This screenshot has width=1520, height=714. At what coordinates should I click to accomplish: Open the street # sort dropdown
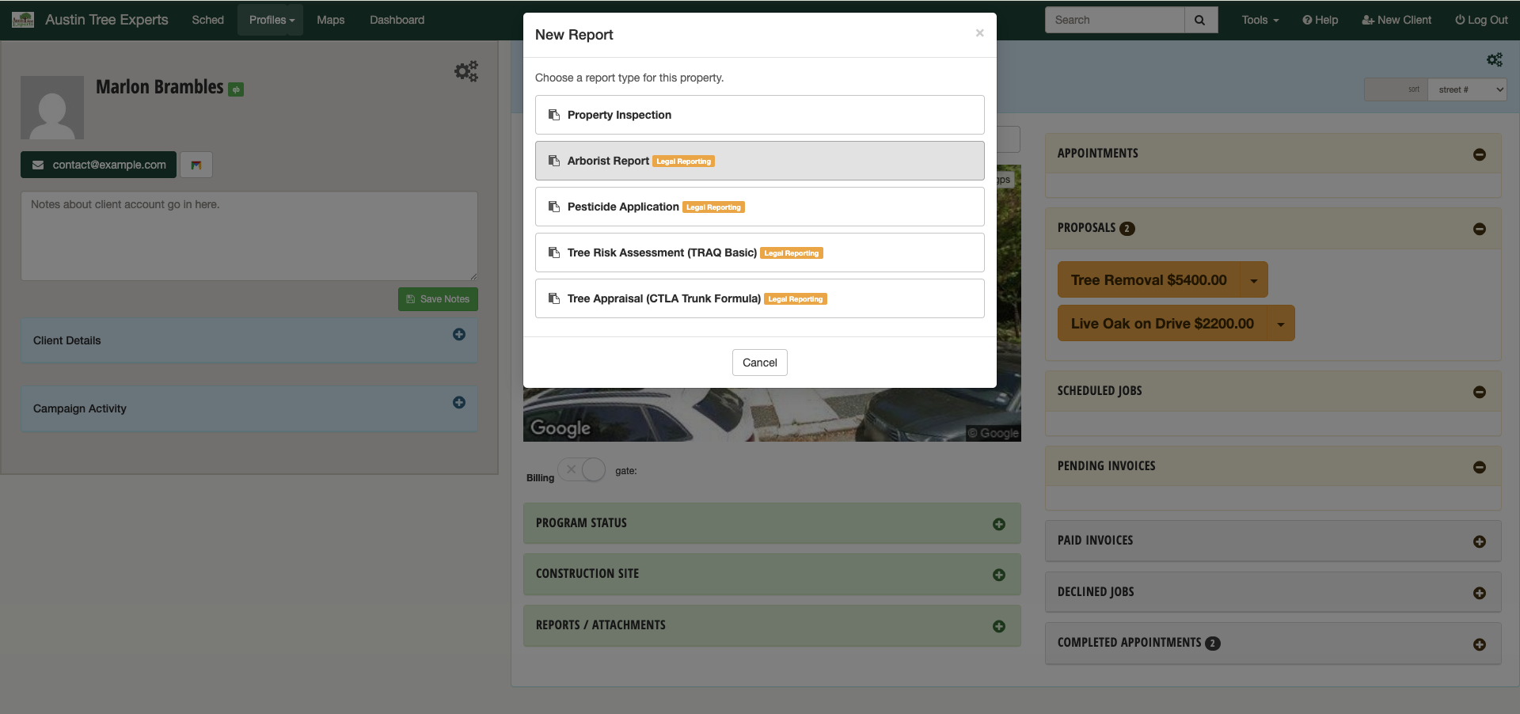pyautogui.click(x=1467, y=89)
